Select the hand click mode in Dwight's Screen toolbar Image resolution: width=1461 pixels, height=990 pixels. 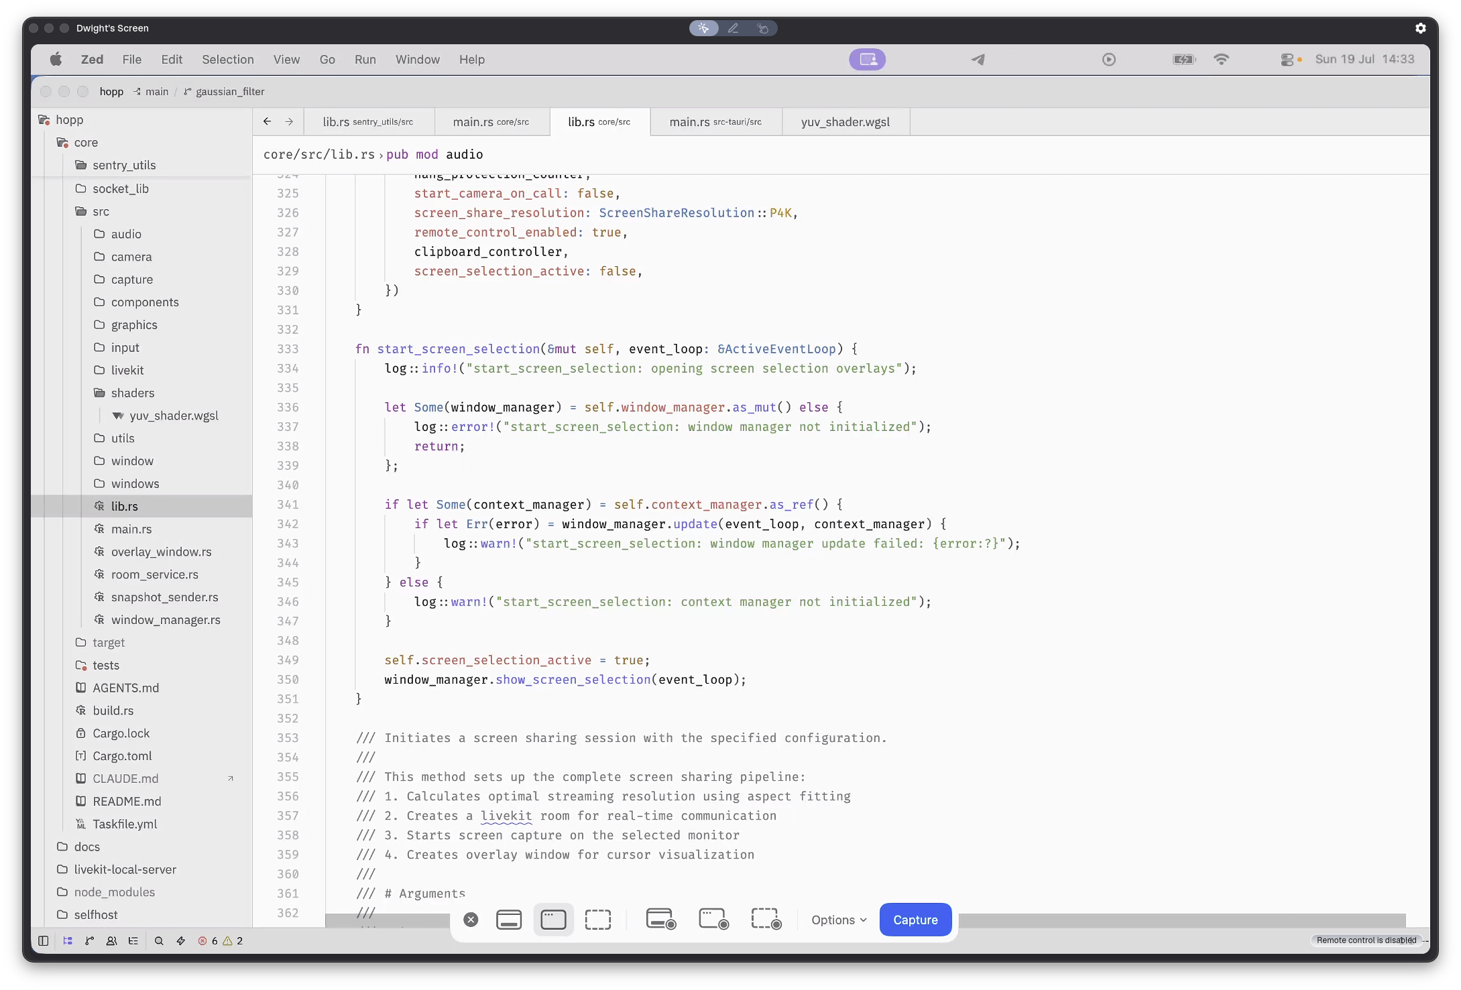(x=763, y=28)
